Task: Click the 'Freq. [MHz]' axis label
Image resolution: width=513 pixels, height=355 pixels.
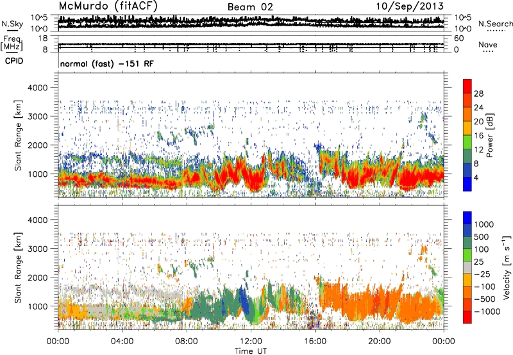Action: click(12, 43)
